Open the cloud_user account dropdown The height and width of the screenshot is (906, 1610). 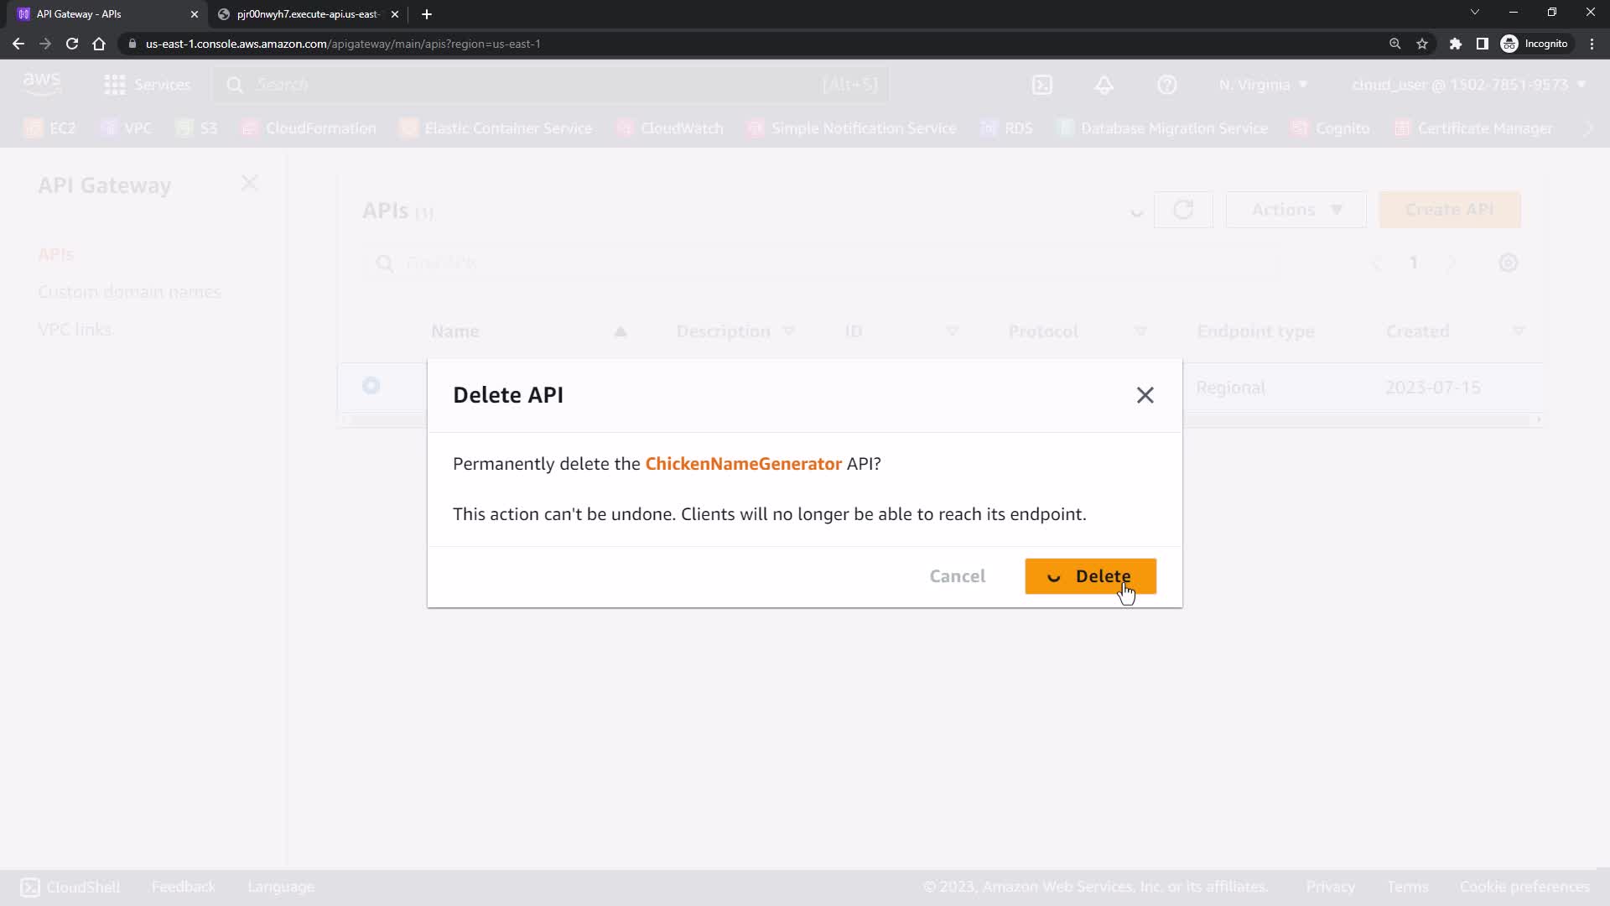tap(1467, 85)
